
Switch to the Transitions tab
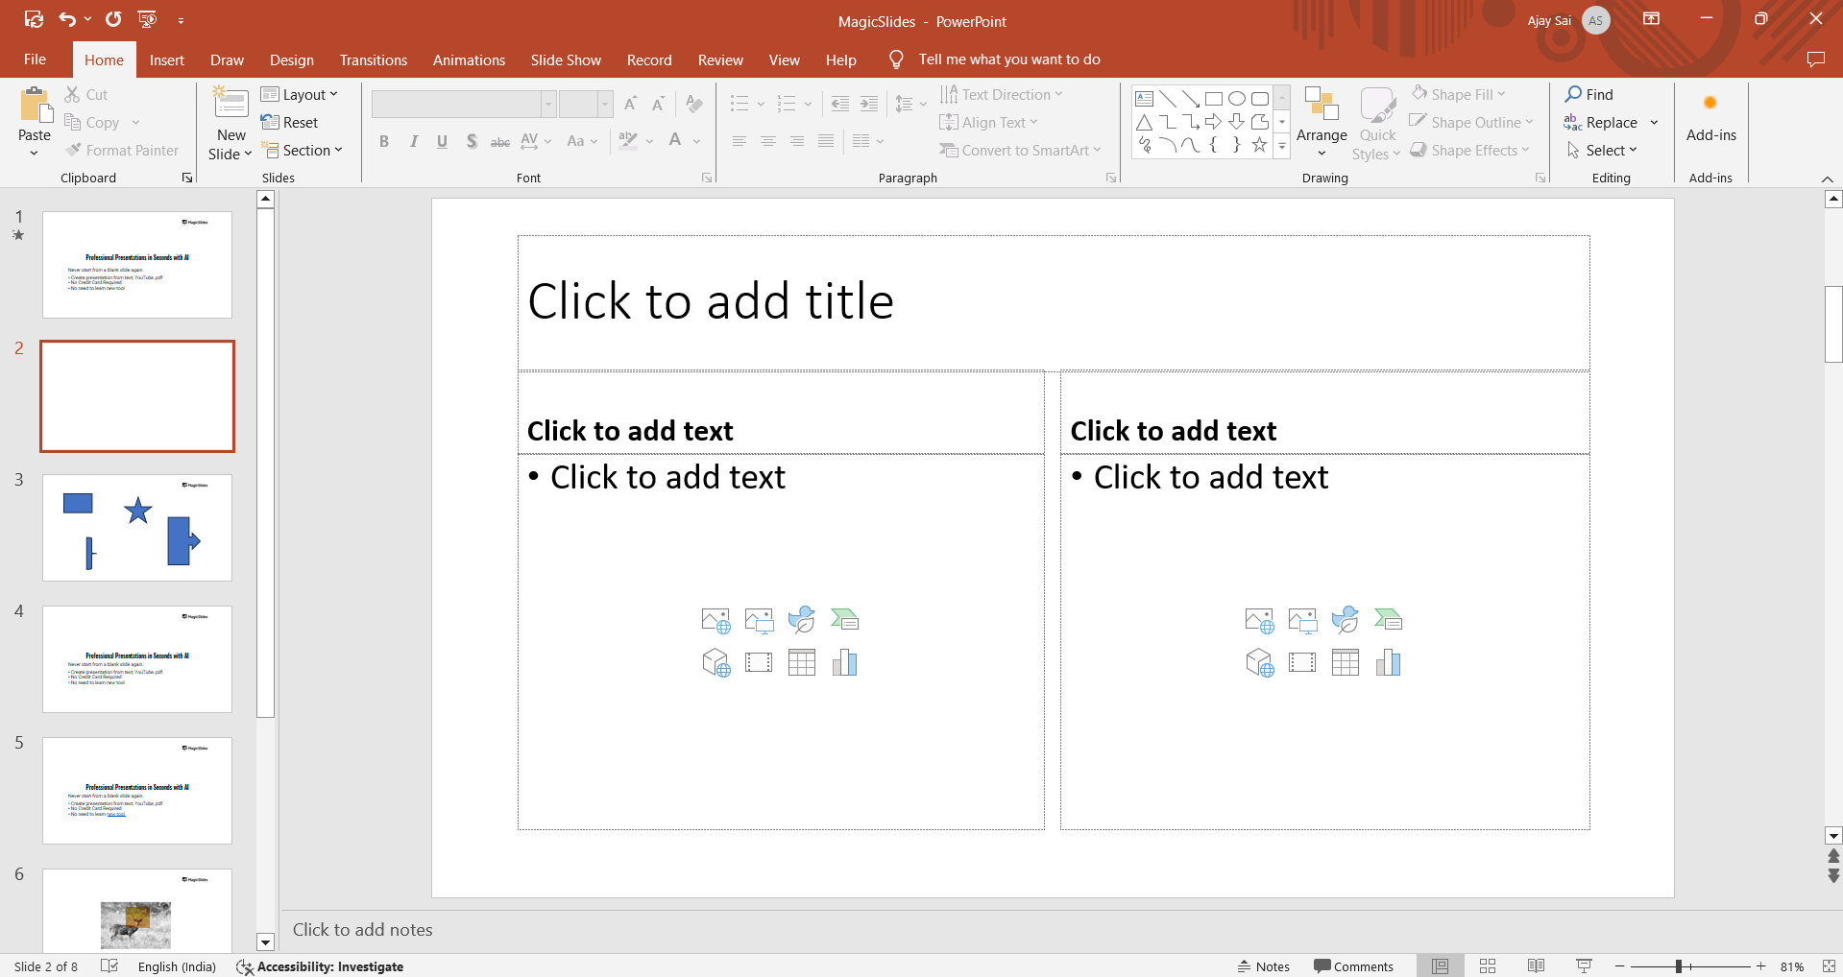click(x=373, y=60)
